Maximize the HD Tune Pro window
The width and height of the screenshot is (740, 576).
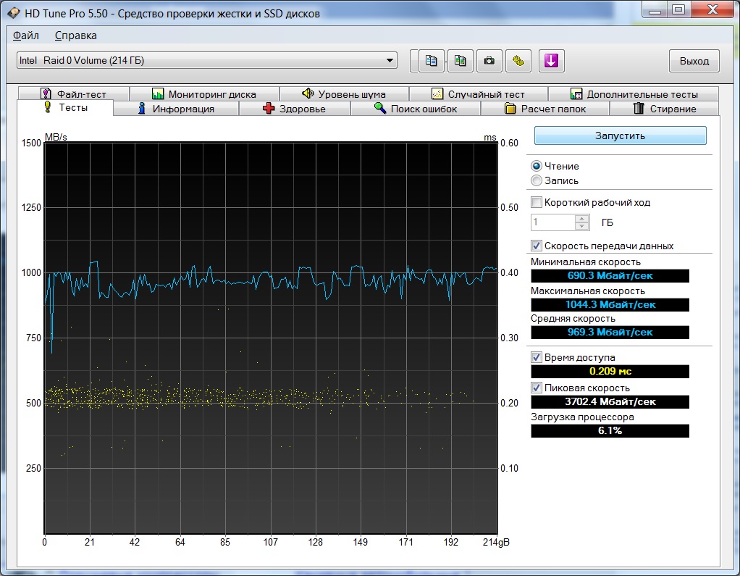tap(678, 9)
